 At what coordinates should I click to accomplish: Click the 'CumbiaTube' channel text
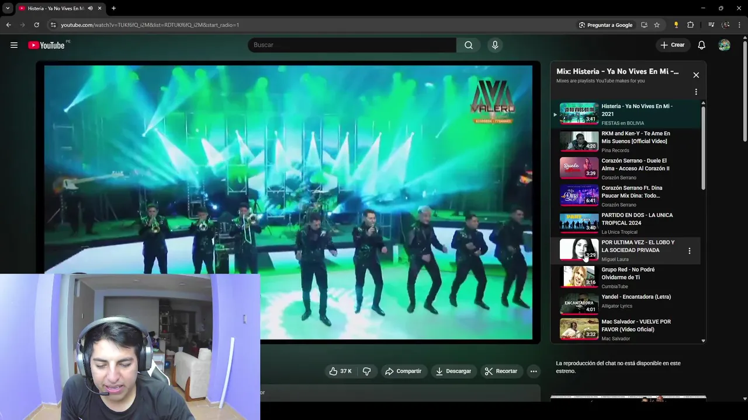(615, 286)
